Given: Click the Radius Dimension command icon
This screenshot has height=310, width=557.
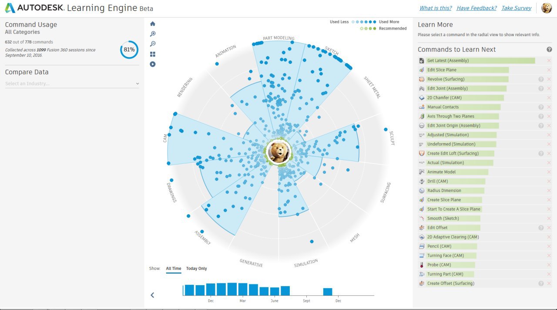Looking at the screenshot, I should tap(421, 191).
